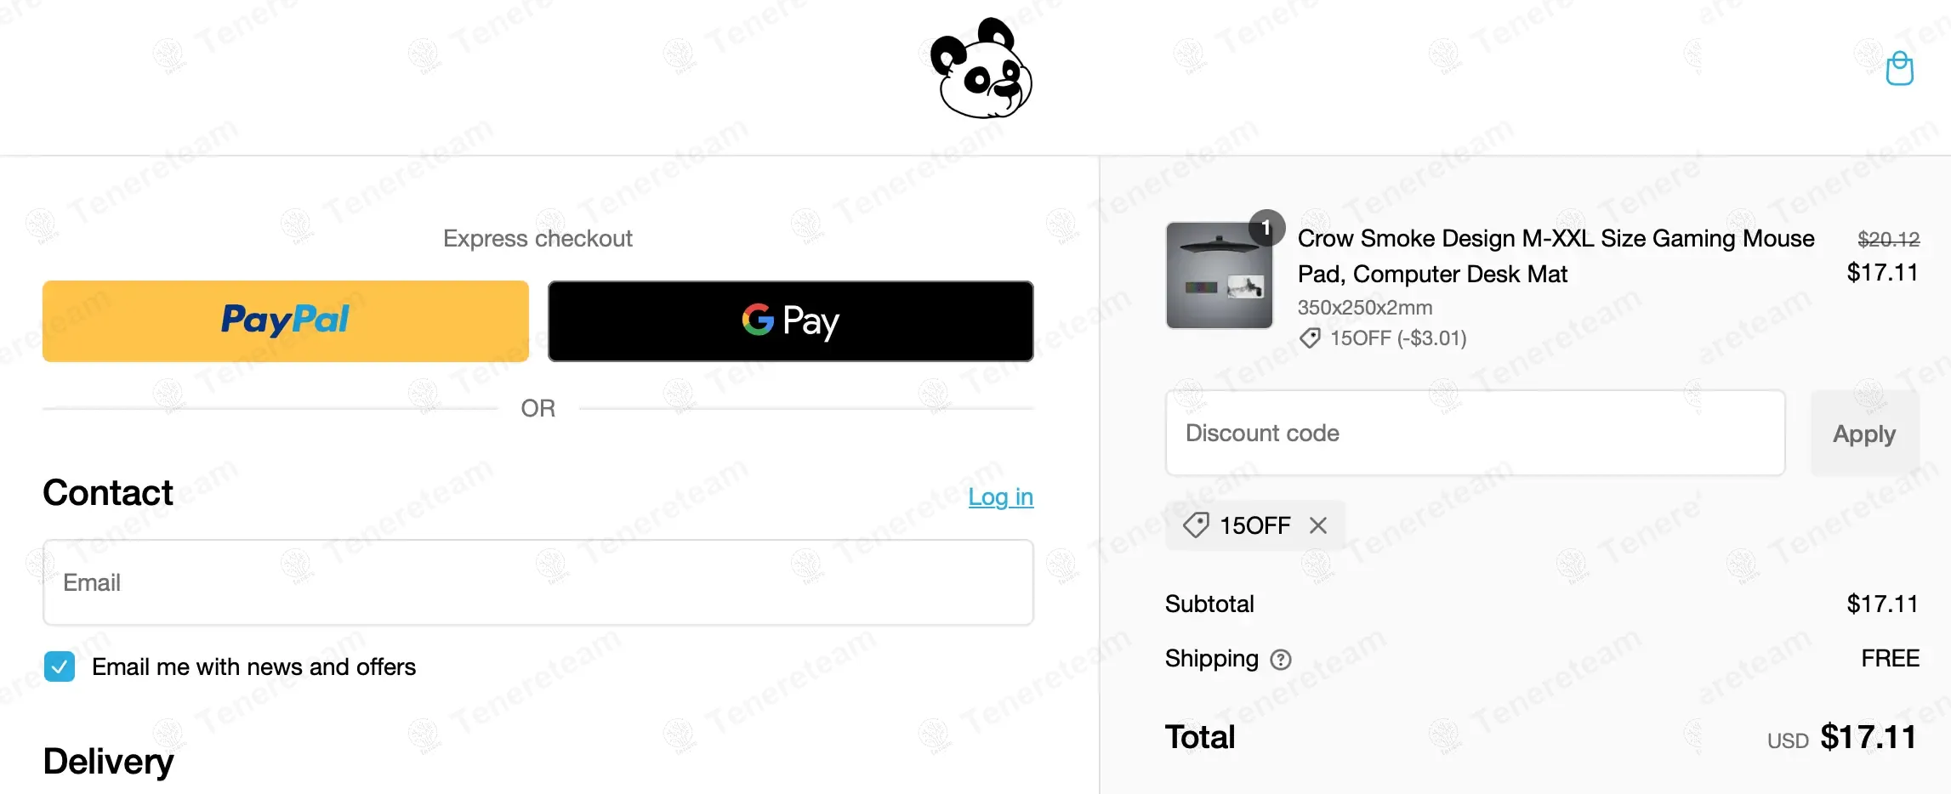Image resolution: width=1951 pixels, height=794 pixels.
Task: Click the Log in link
Action: pyautogui.click(x=1000, y=497)
